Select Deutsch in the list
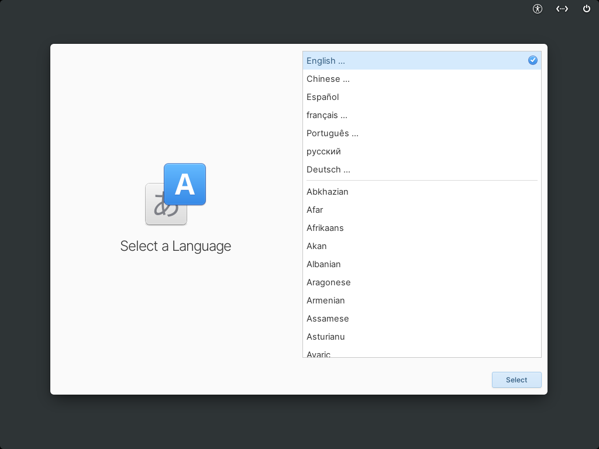 (x=422, y=170)
